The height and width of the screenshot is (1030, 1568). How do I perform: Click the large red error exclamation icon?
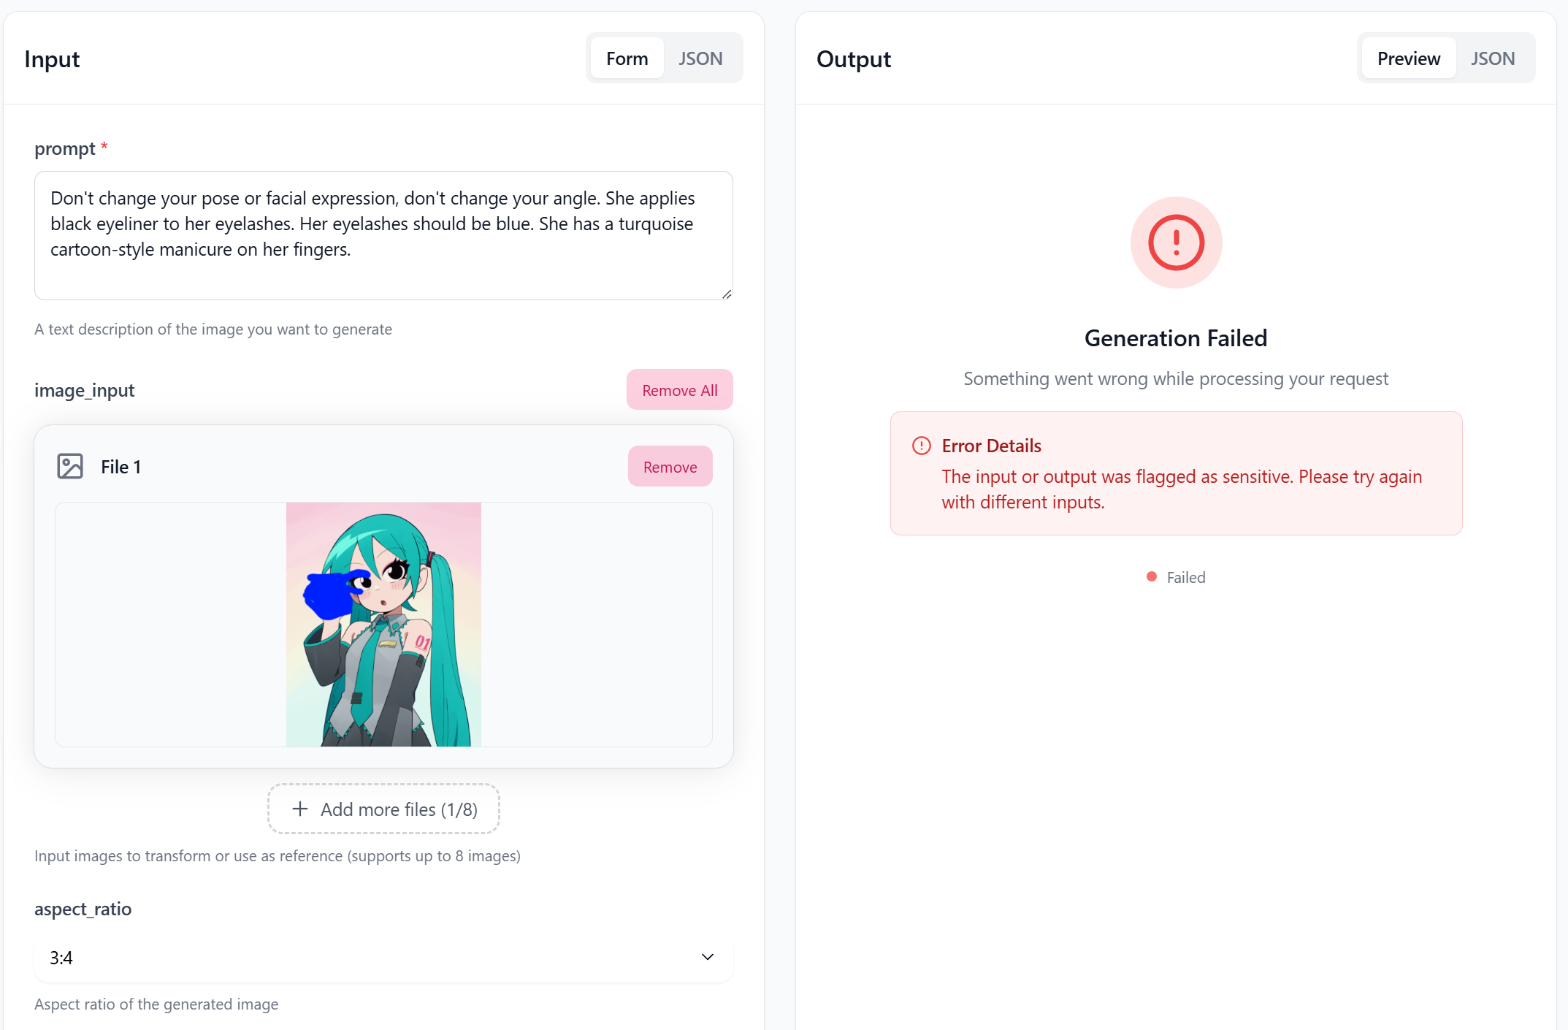(1176, 243)
